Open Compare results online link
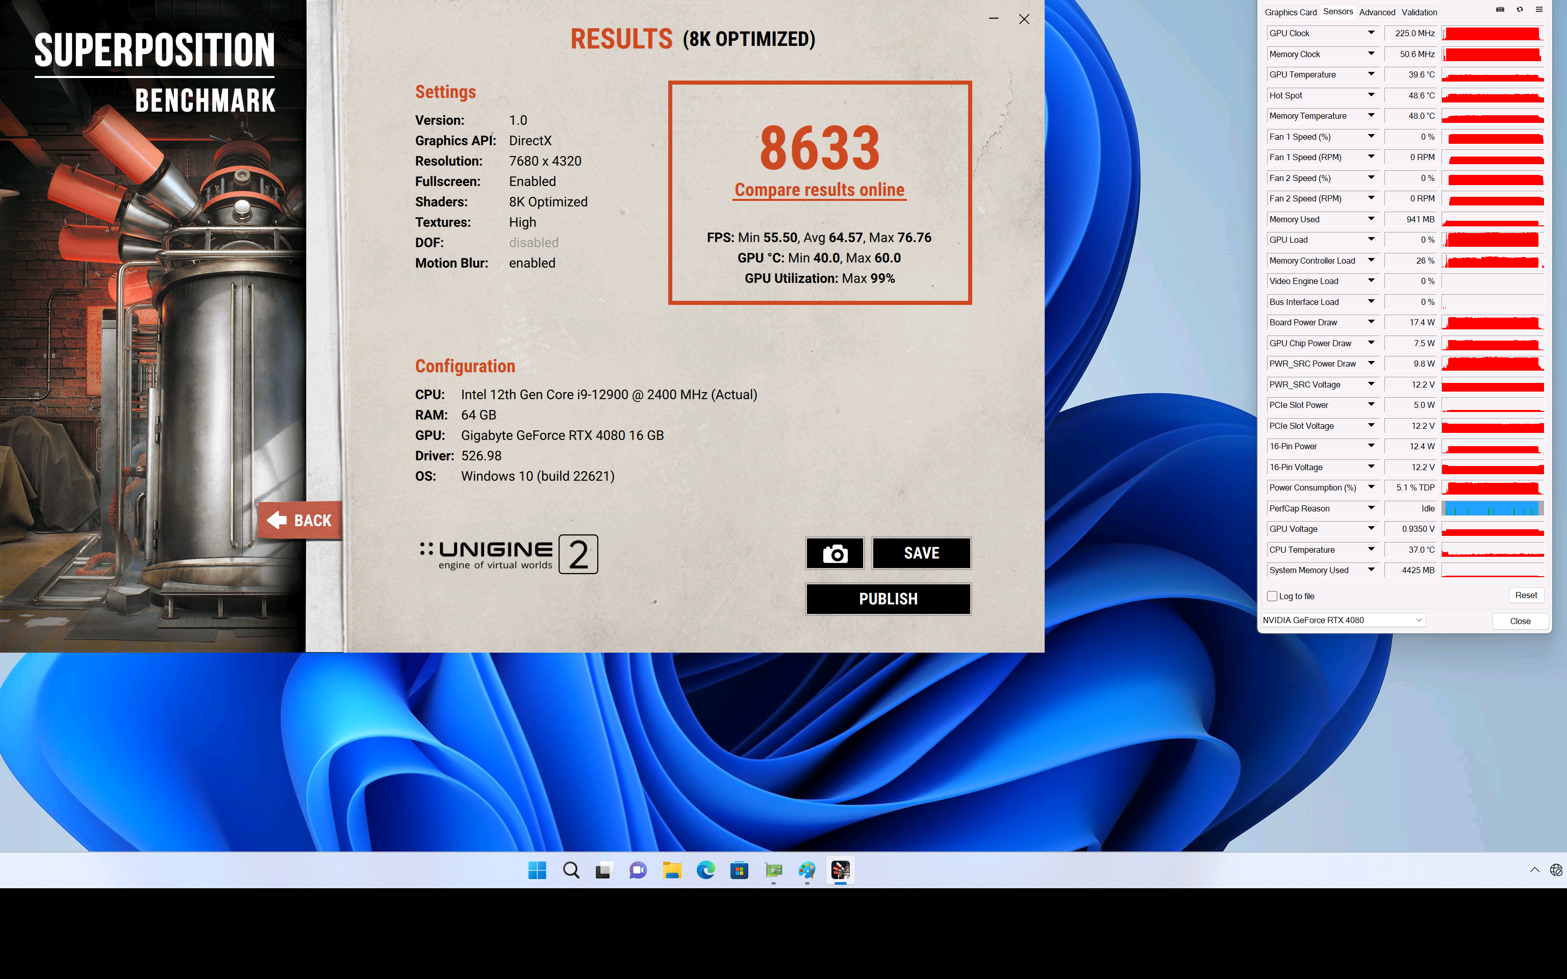 [819, 190]
